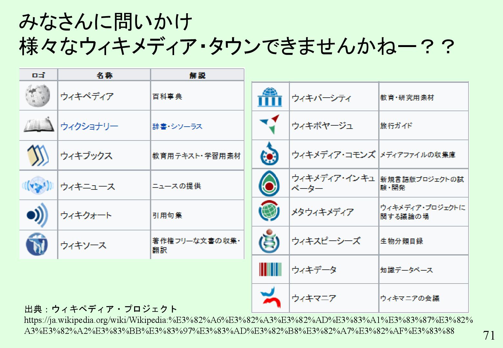503x348 pixels.
Task: Click the Wikispecies DNA logo
Action: 269,241
